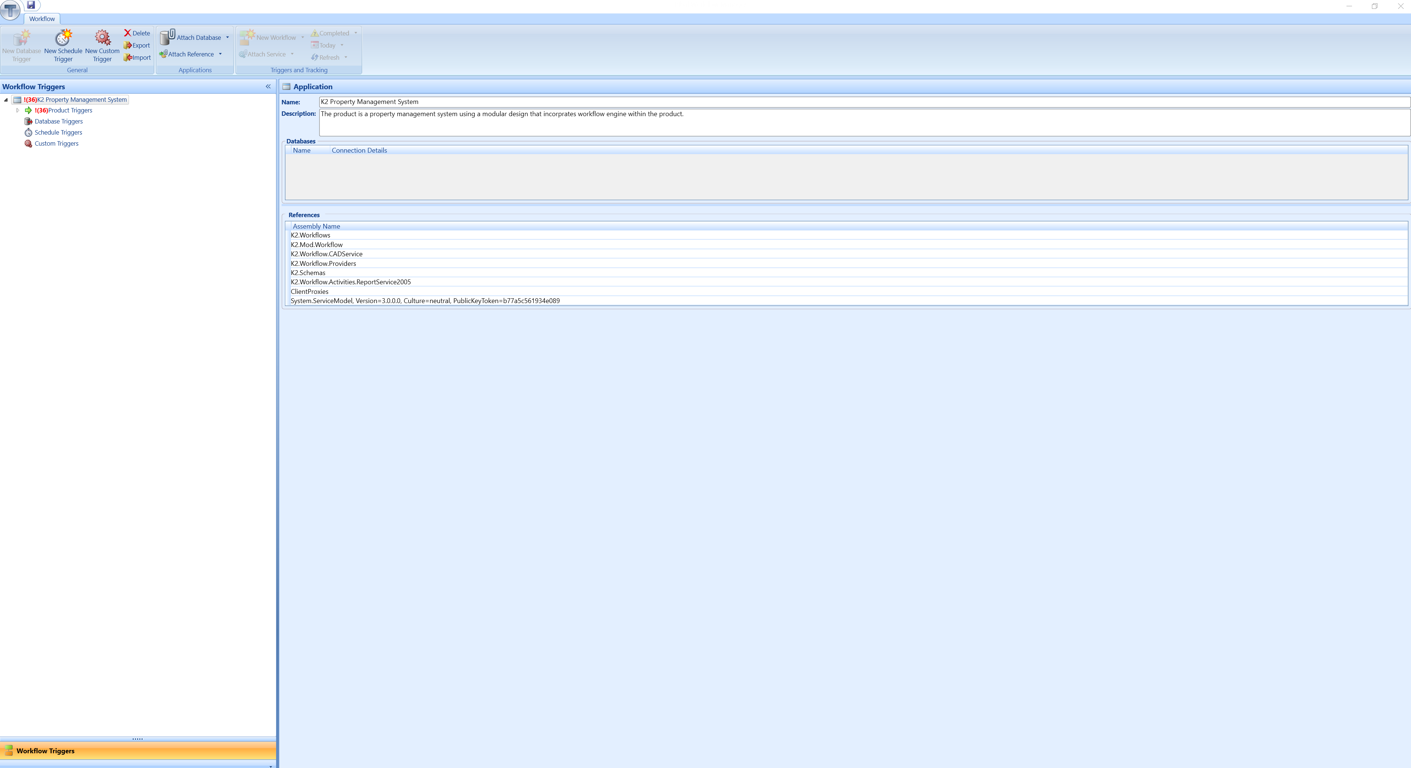Open the Attach Database dropdown arrow
The width and height of the screenshot is (1411, 768).
click(x=227, y=37)
